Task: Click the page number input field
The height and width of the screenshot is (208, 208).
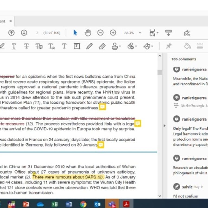Action: [37, 33]
